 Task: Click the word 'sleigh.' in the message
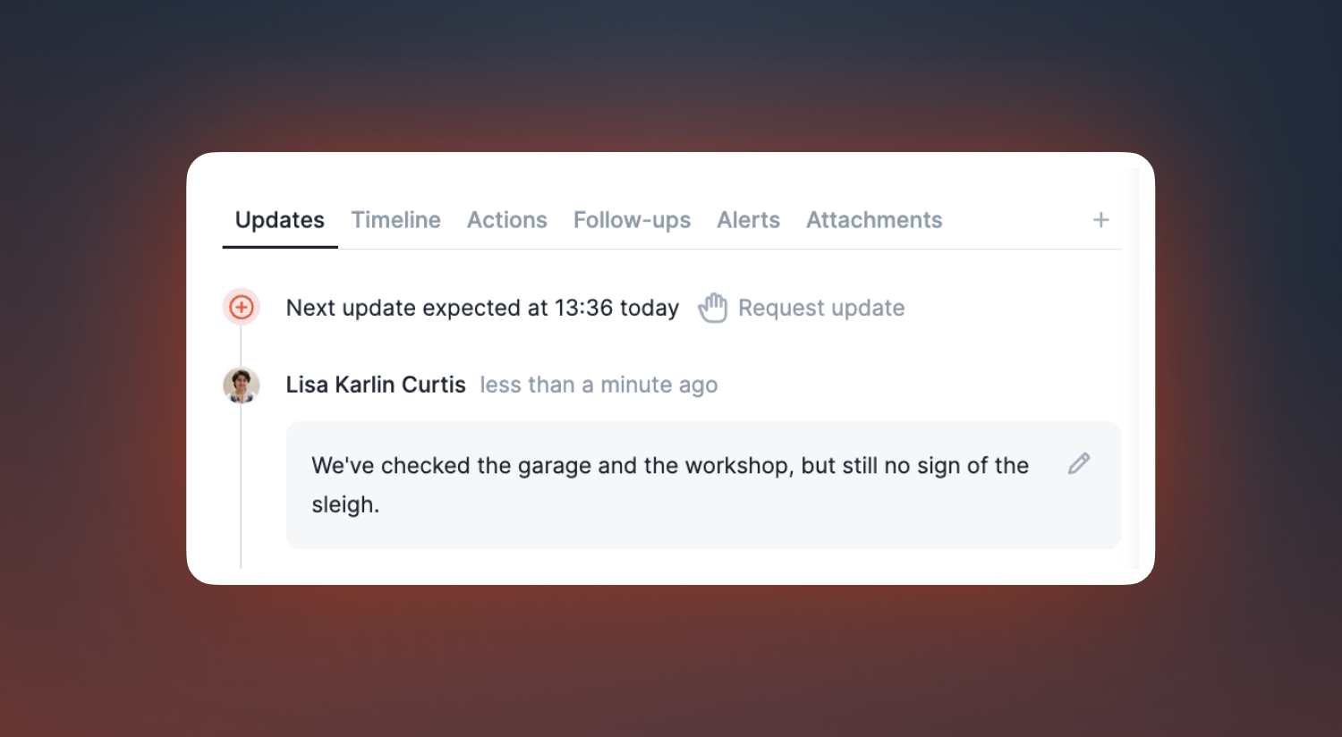point(345,504)
